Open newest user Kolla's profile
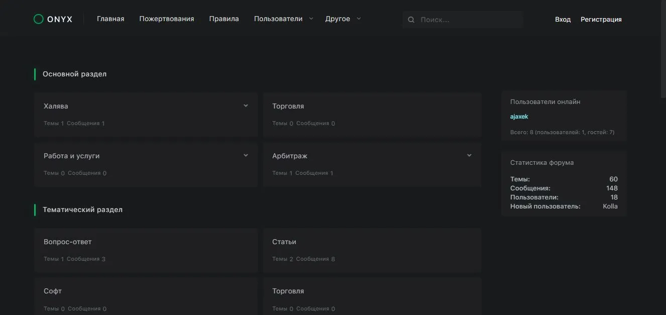Viewport: 666px width, 315px height. coord(610,206)
